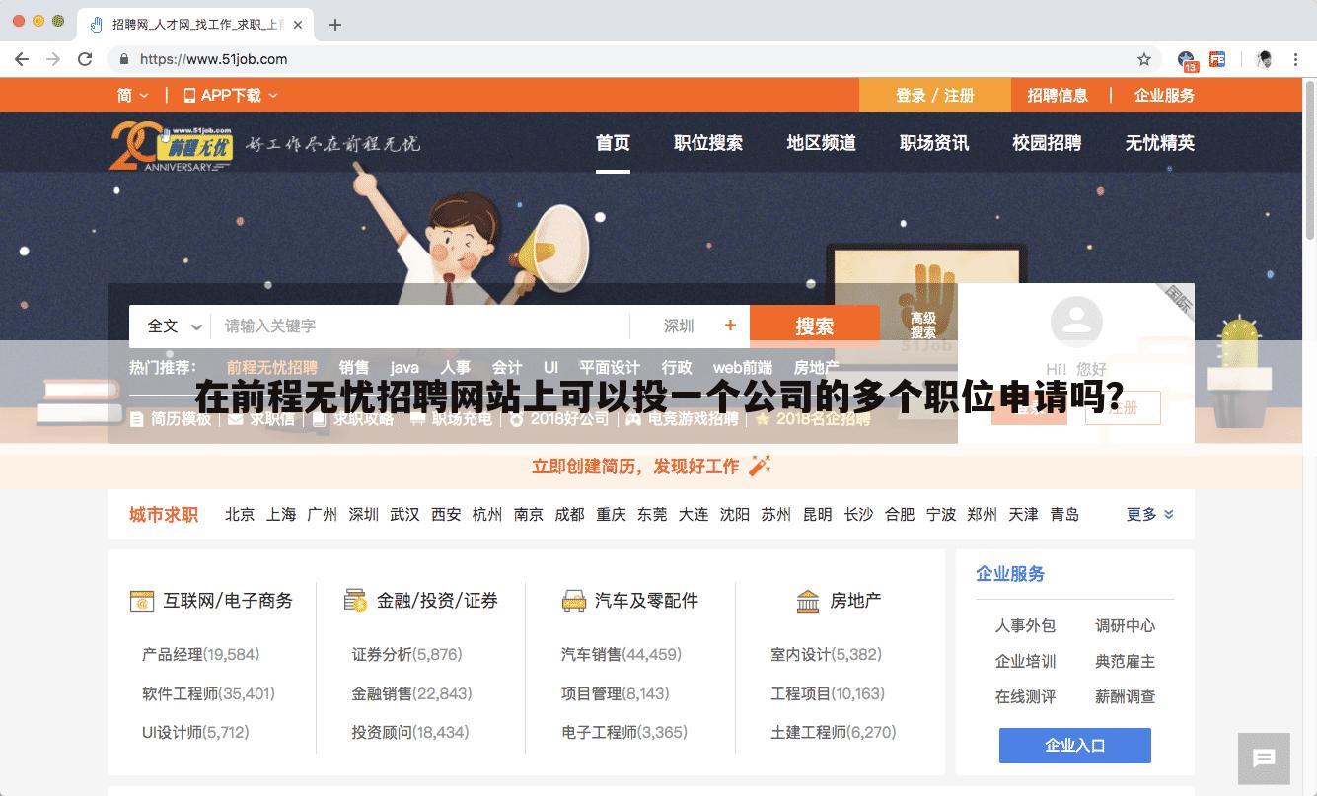
Task: Click the magic wand icon after 发现好工作
Action: (x=760, y=466)
